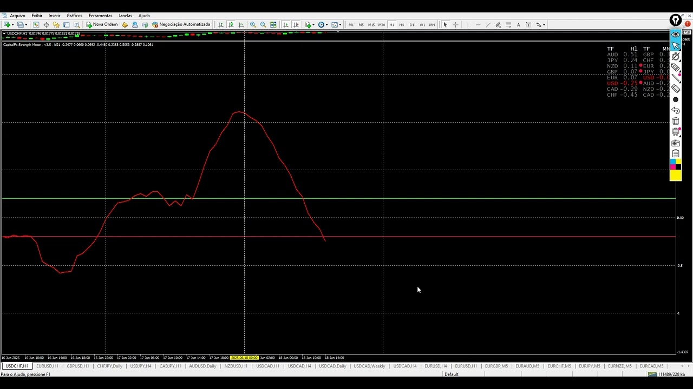Switch to the AUDUSD,Daily chart tab
Image resolution: width=693 pixels, height=389 pixels.
pyautogui.click(x=202, y=366)
